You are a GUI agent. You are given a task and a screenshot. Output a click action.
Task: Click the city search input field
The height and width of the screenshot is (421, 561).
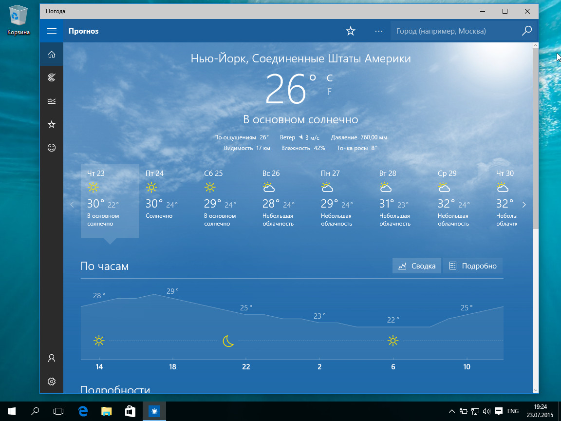coord(456,31)
